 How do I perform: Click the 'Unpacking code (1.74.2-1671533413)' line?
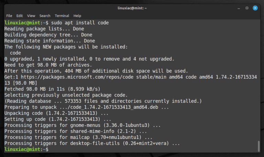[x=56, y=113]
